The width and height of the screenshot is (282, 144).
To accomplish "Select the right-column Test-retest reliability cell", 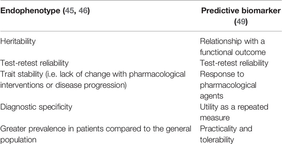I will [234, 63].
